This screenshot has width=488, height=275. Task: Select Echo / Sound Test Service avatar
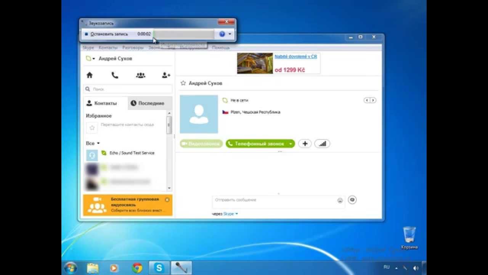[x=92, y=155]
